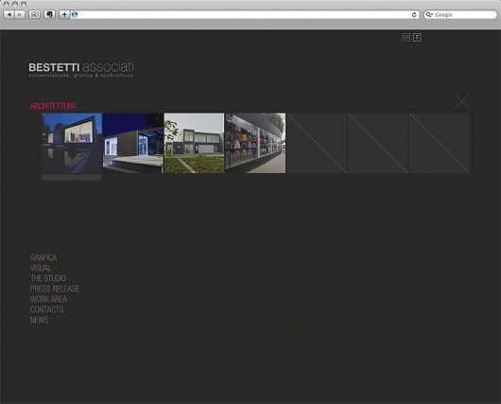Screen dimensions: 501x404
Task: Add bookmark with the plus button
Action: click(x=64, y=14)
